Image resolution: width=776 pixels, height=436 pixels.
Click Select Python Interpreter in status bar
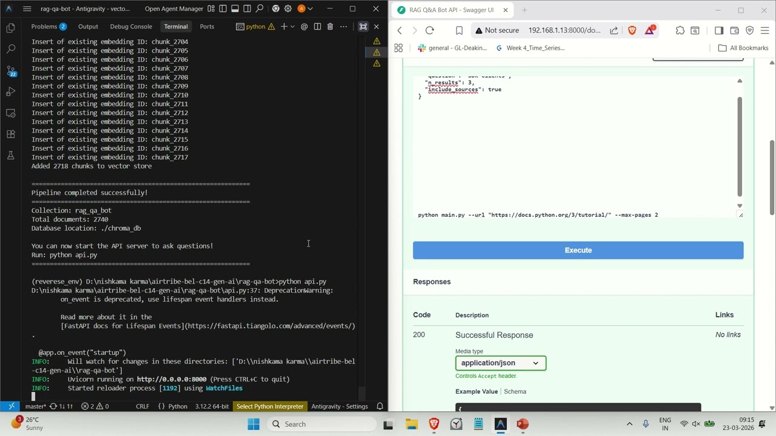270,406
